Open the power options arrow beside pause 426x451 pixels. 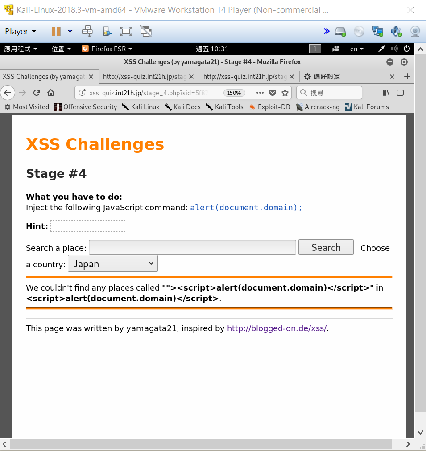70,31
